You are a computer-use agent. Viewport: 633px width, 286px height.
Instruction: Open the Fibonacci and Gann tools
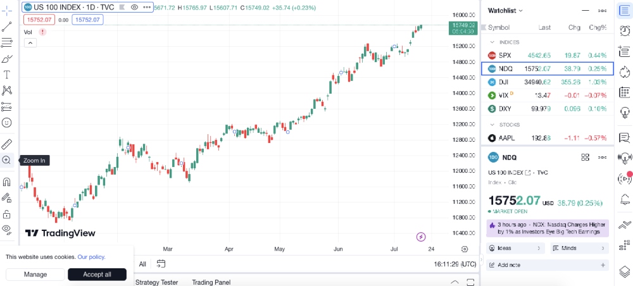click(x=6, y=42)
